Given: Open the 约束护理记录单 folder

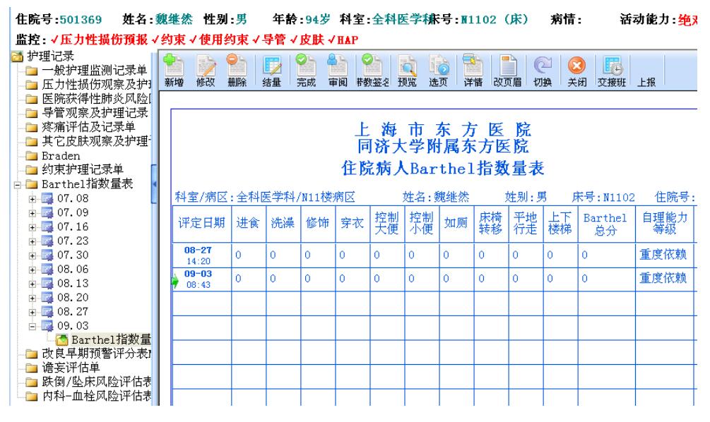Looking at the screenshot, I should [x=74, y=169].
